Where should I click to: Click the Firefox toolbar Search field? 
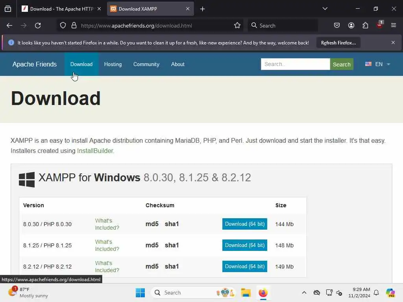(283, 26)
